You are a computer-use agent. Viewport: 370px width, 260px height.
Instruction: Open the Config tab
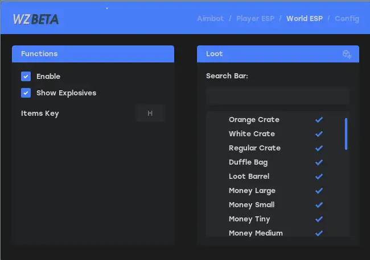(347, 19)
